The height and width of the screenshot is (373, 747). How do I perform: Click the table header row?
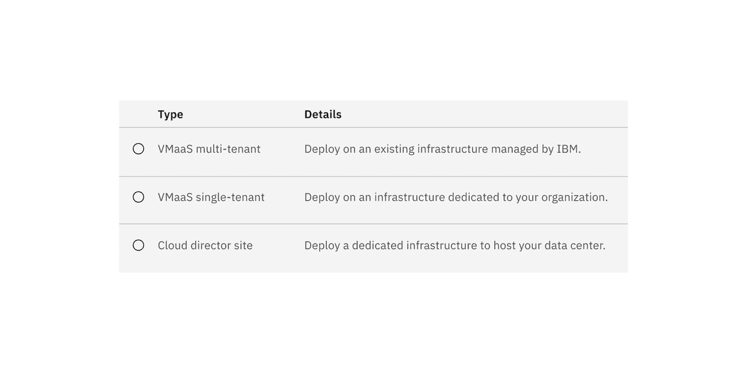[x=373, y=113]
